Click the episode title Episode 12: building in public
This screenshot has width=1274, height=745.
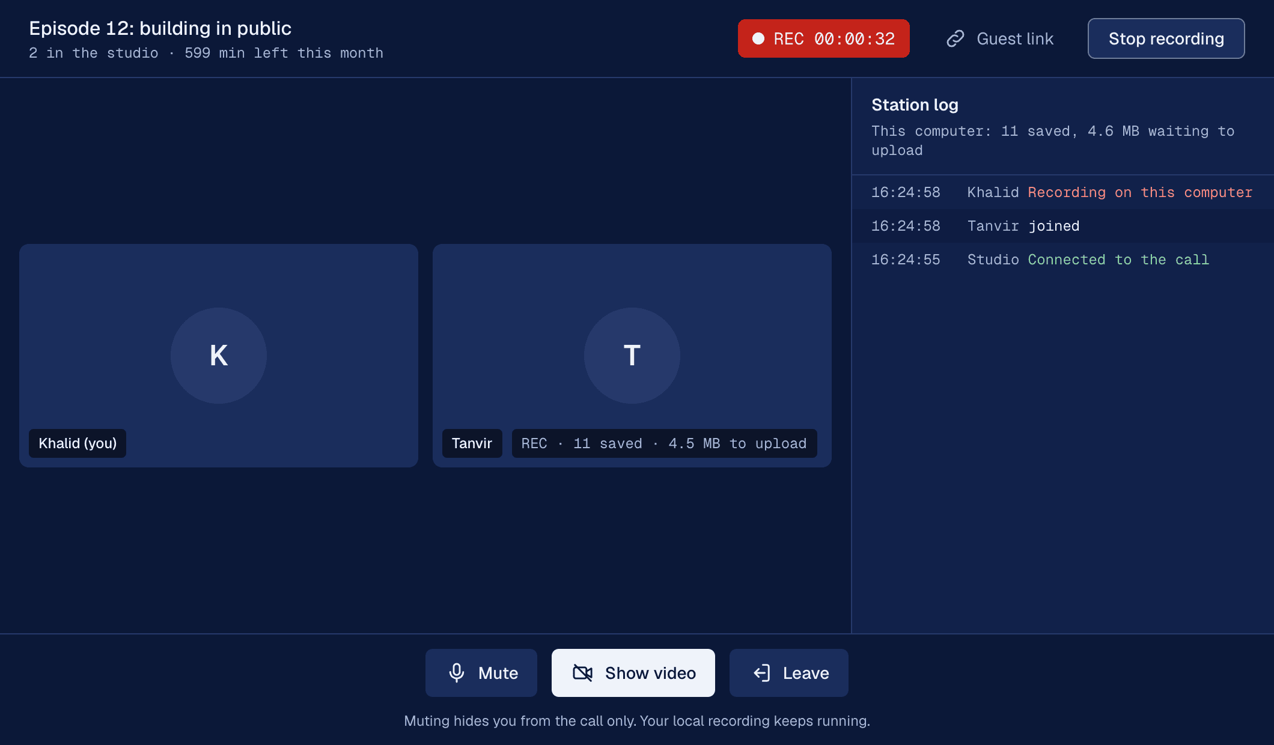pyautogui.click(x=160, y=28)
